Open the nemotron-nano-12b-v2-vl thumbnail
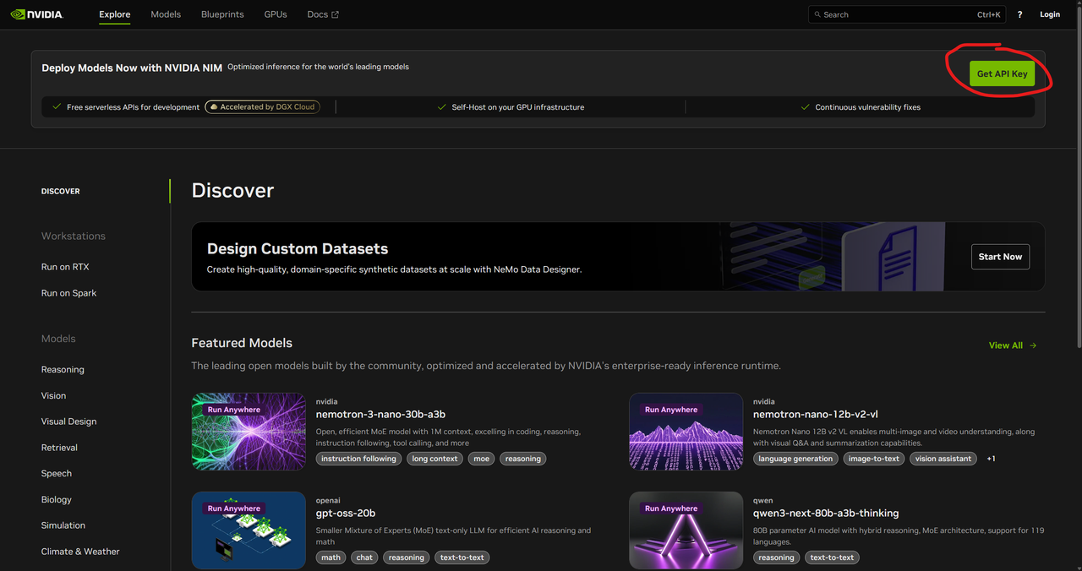Screen dimensions: 1082x571 686,432
